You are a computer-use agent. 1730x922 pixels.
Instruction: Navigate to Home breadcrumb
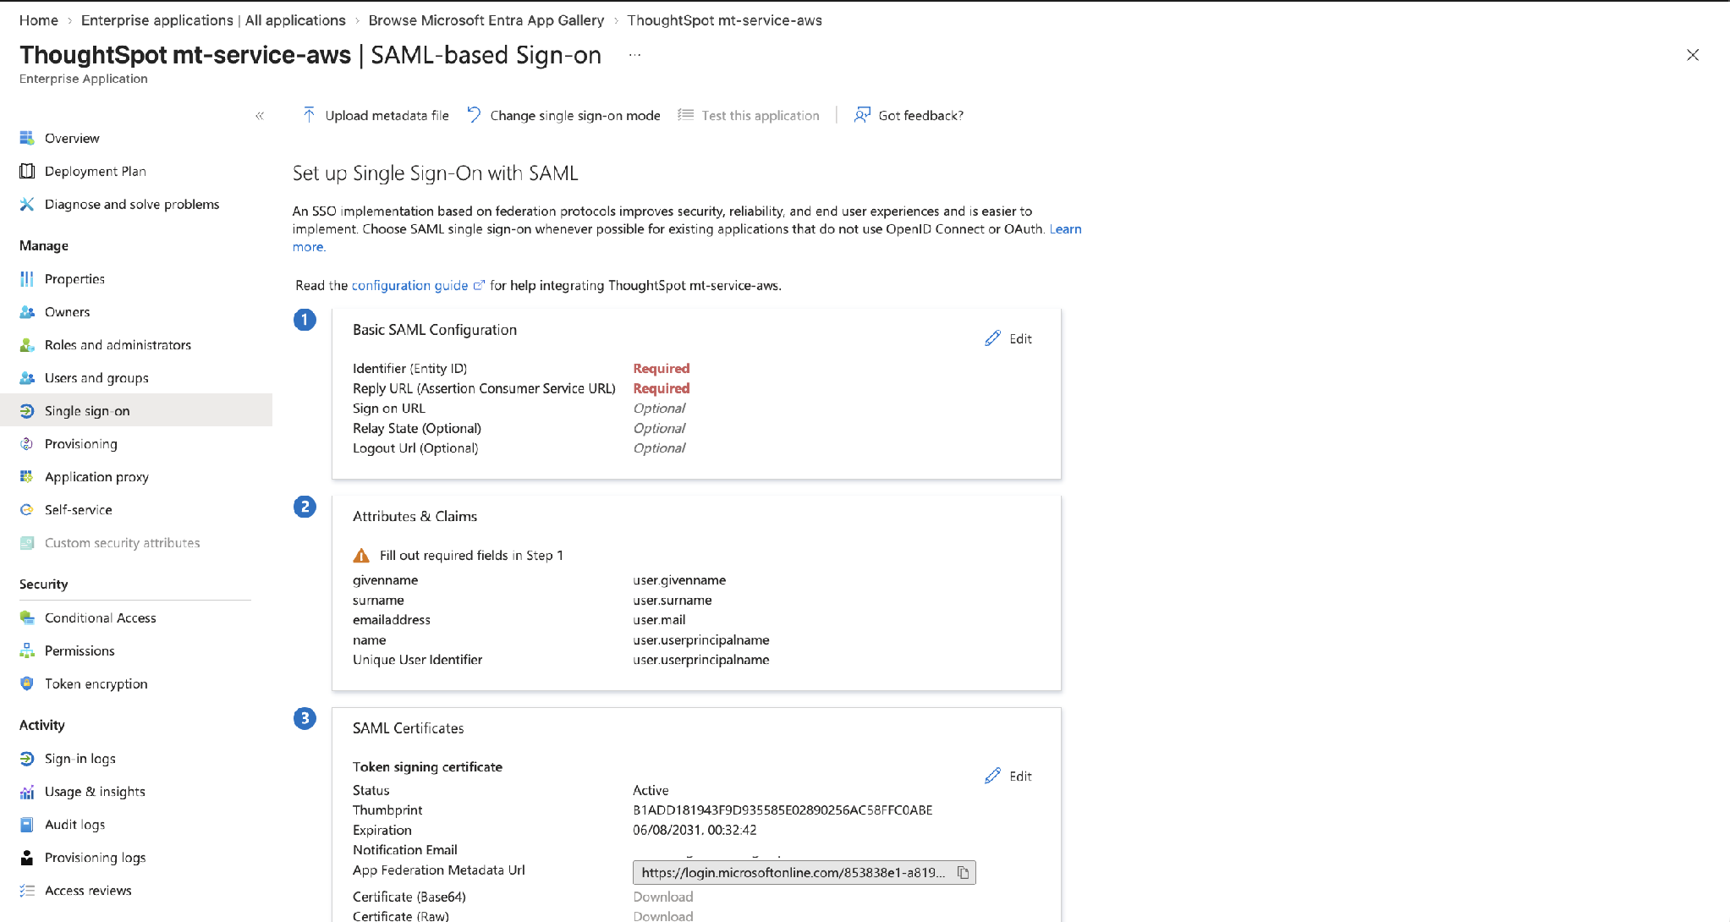click(x=39, y=20)
